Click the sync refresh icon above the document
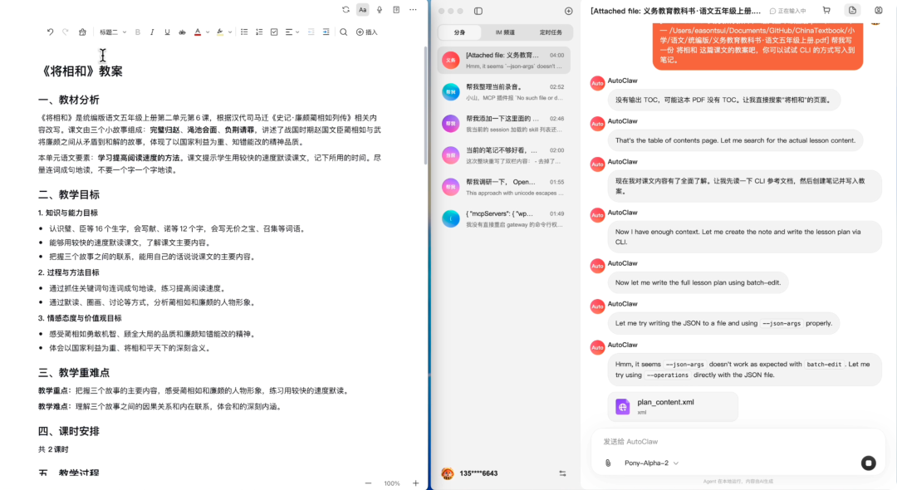The image size is (897, 490). tap(344, 9)
